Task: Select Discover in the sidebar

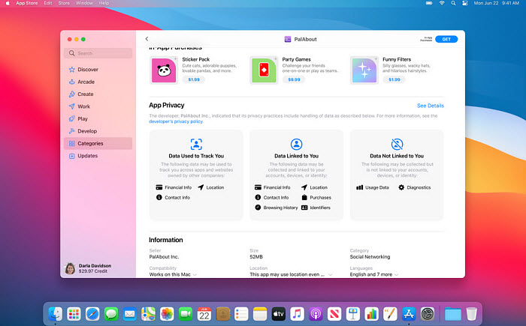Action: click(98, 69)
